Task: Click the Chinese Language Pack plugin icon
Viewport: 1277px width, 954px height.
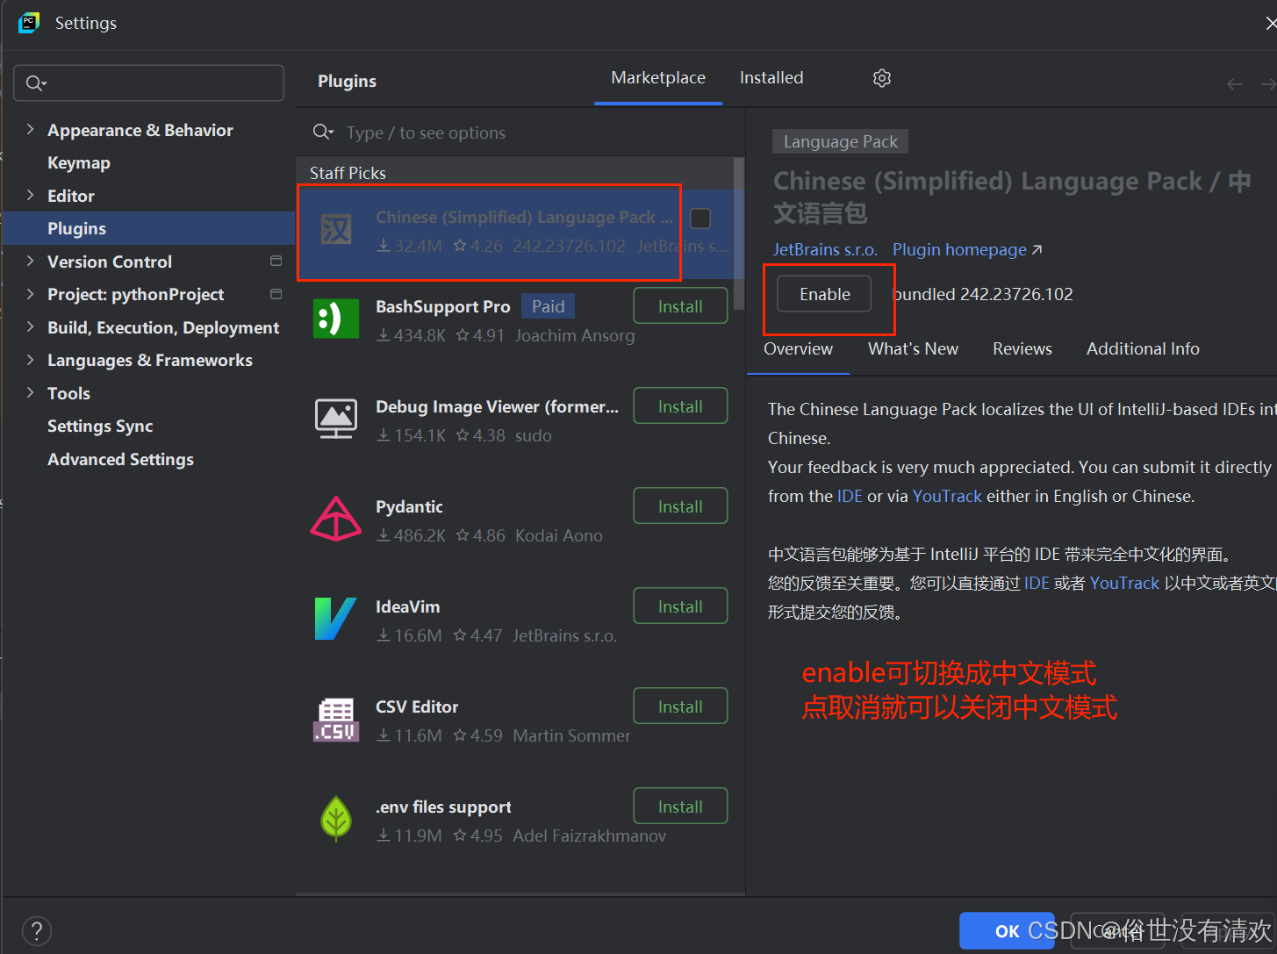Action: click(336, 231)
